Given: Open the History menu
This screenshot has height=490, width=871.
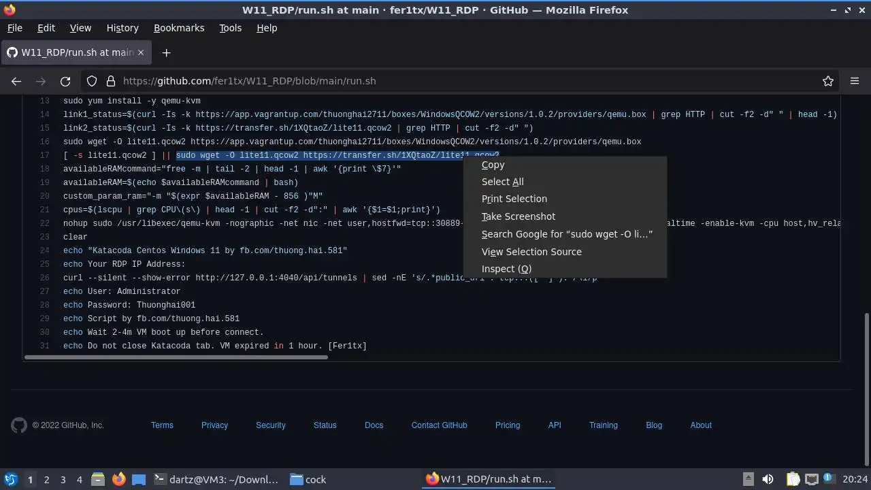Looking at the screenshot, I should [x=122, y=28].
